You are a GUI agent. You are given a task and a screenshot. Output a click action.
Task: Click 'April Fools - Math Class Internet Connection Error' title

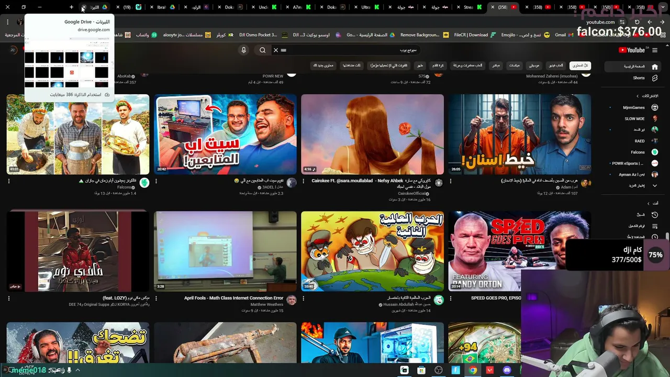pyautogui.click(x=233, y=298)
